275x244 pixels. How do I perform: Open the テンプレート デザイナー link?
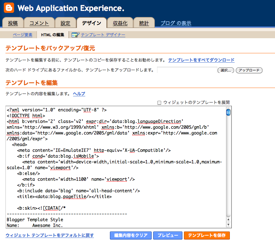[x=103, y=35]
